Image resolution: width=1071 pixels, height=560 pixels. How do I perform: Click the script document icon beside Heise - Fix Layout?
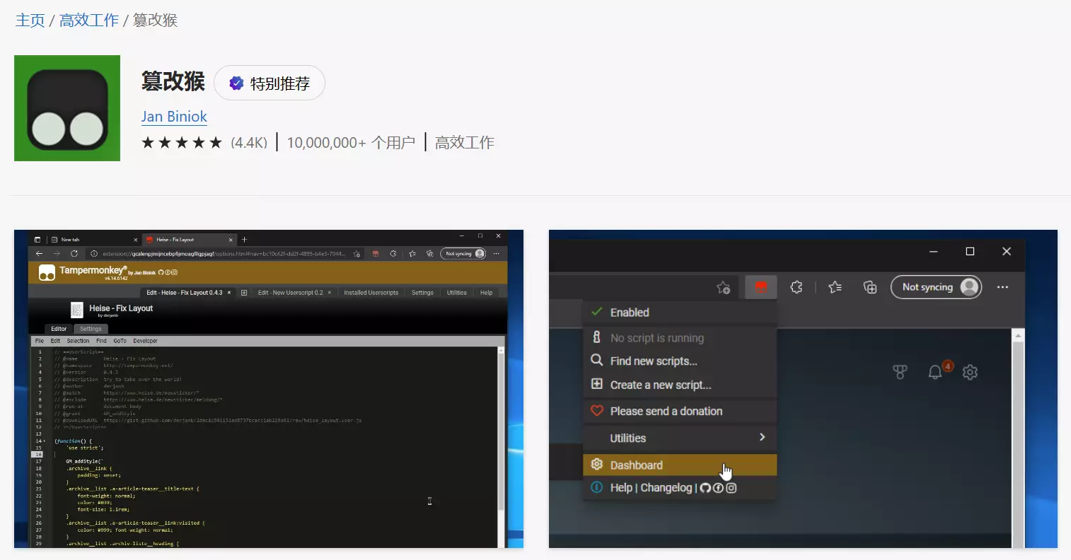pyautogui.click(x=76, y=310)
